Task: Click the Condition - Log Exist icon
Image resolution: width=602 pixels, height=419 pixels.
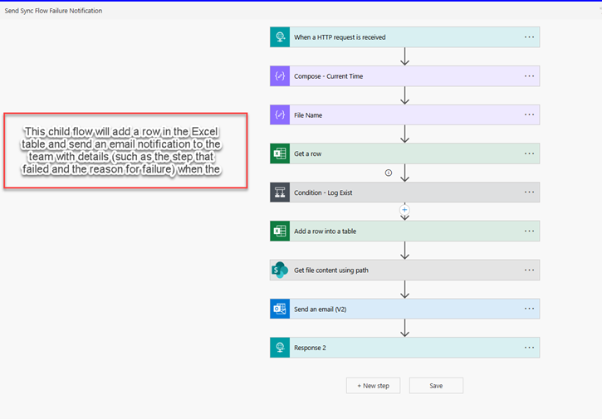Action: 280,192
